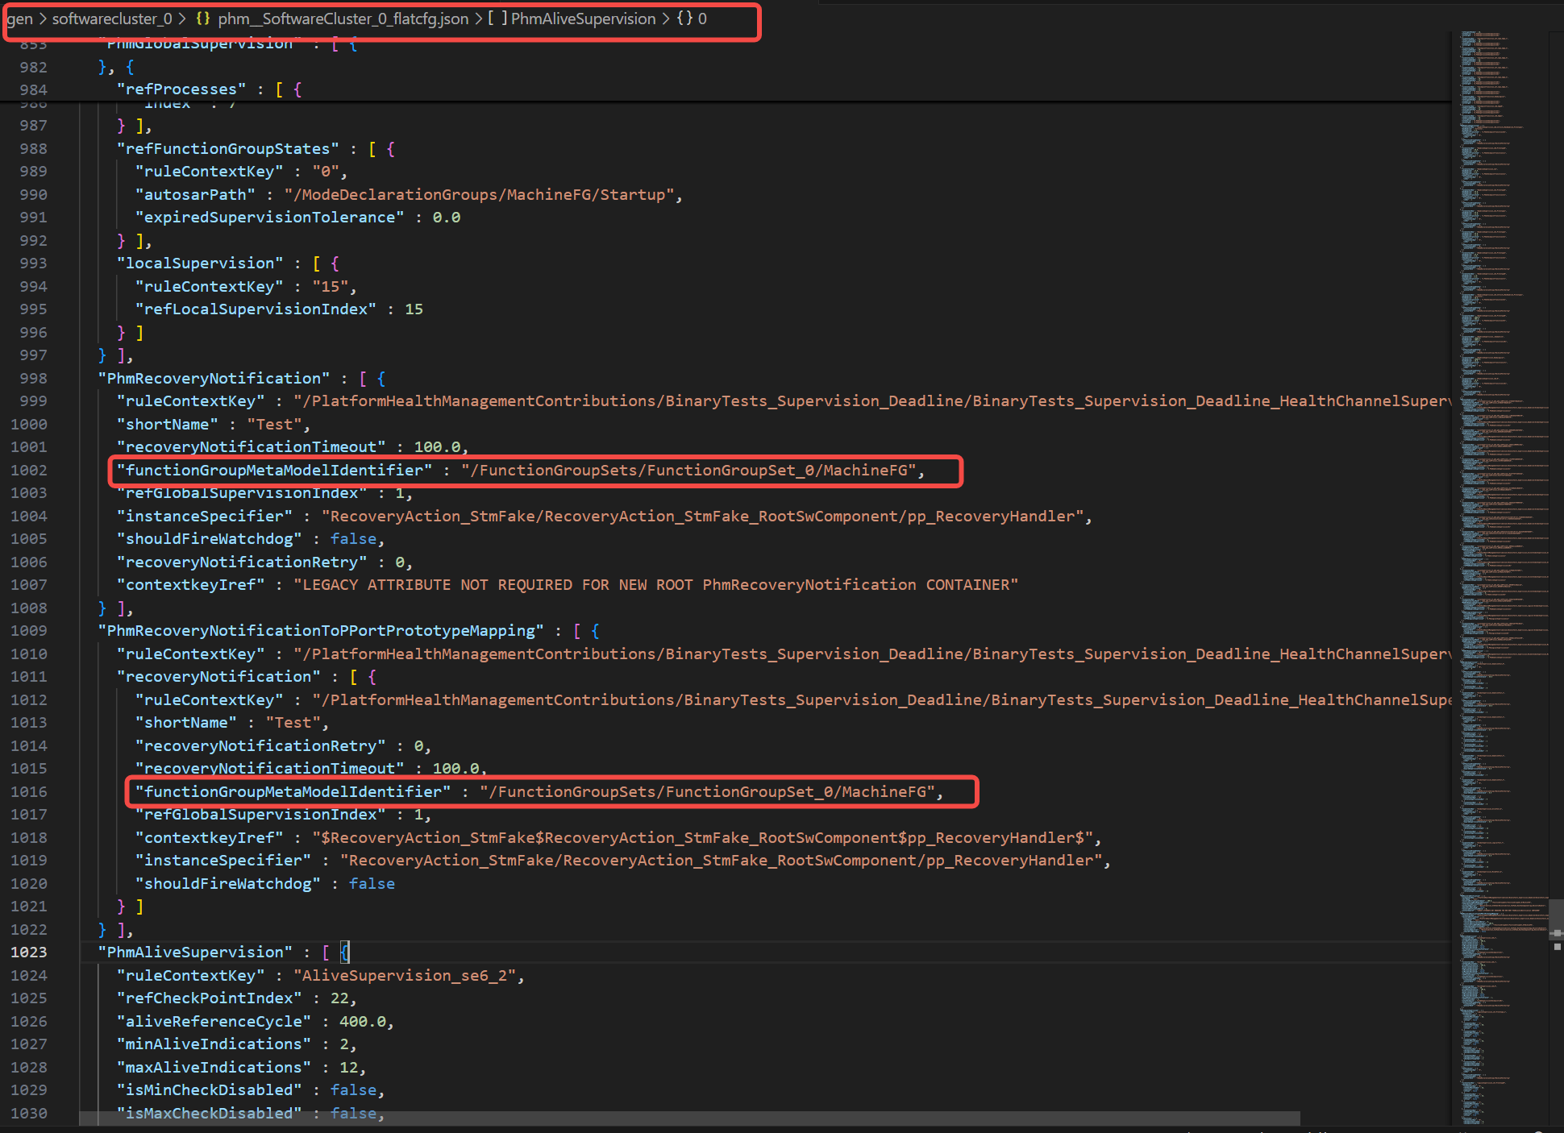The height and width of the screenshot is (1133, 1564).
Task: Click the last breadcrumb item 0
Action: (x=702, y=19)
